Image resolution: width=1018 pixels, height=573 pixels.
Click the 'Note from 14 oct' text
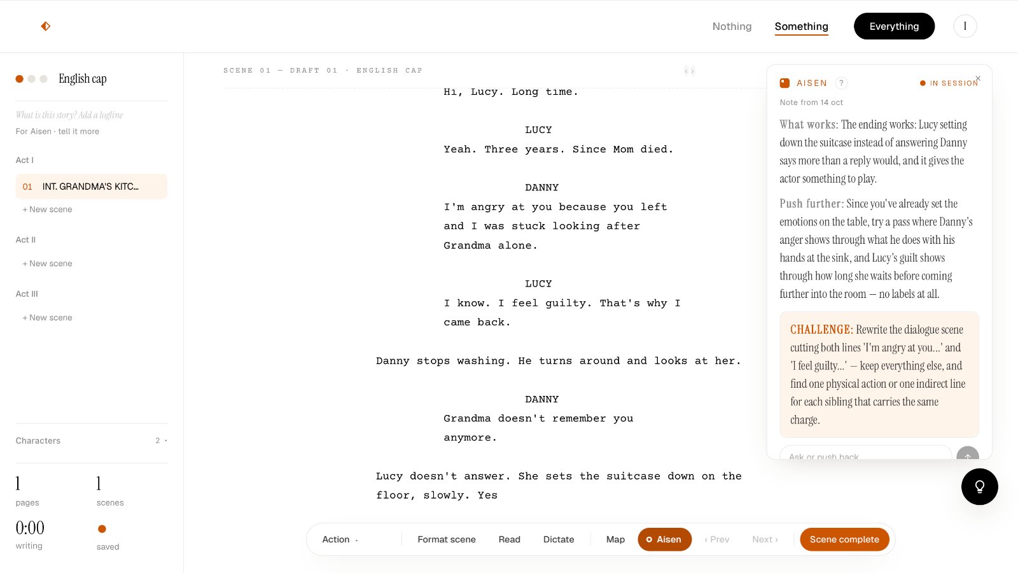811,103
